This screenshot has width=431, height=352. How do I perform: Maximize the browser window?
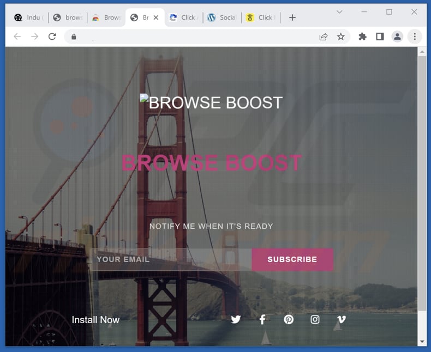click(x=389, y=12)
